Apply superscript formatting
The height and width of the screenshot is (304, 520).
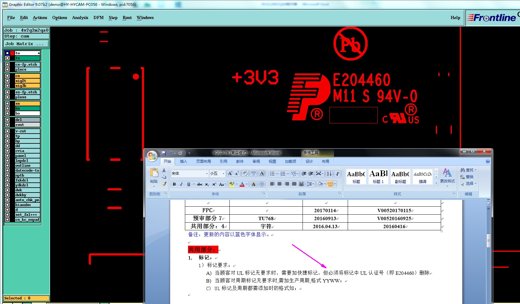point(214,184)
